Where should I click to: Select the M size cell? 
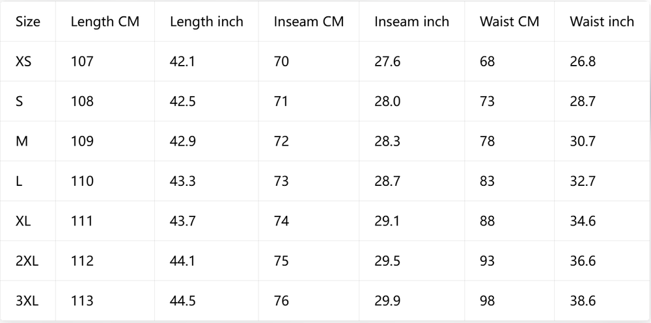pyautogui.click(x=28, y=142)
